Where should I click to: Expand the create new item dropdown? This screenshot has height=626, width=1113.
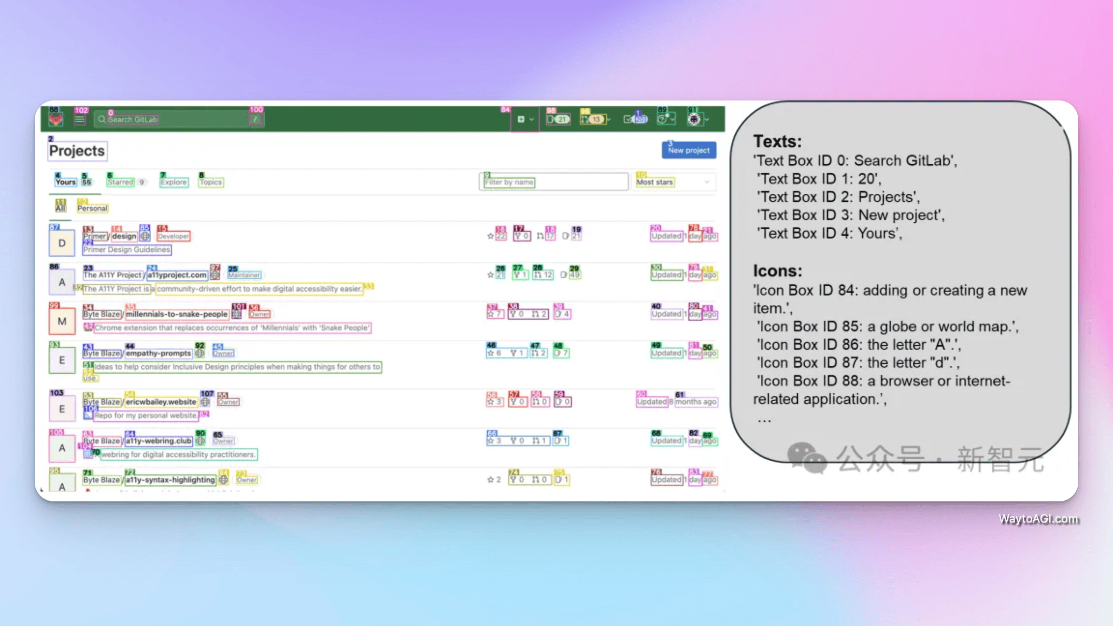526,119
